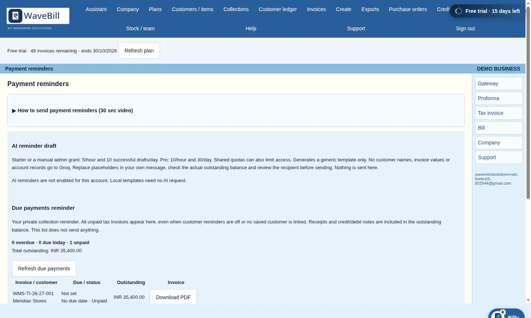The image size is (531, 318).
Task: Click Total outstanding: INR 35,400.00 text
Action: [47, 251]
